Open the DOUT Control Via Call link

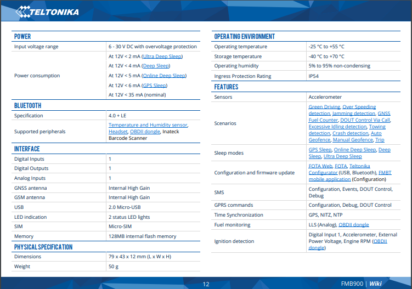pos(364,120)
